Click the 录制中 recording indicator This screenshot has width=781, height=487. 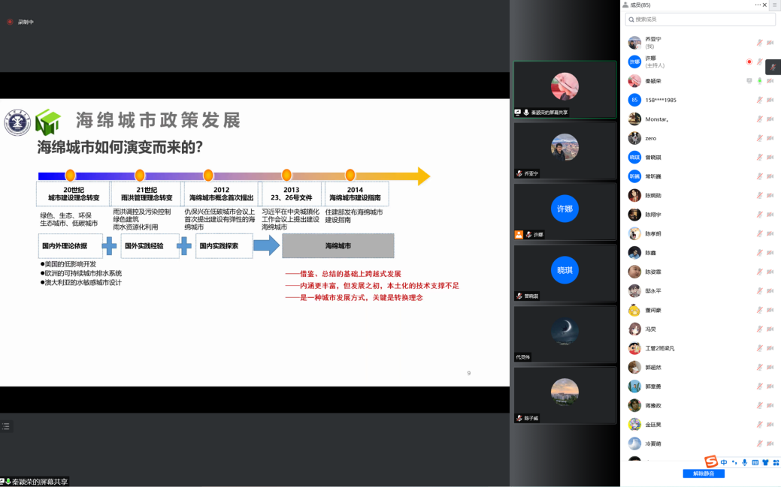pyautogui.click(x=21, y=22)
